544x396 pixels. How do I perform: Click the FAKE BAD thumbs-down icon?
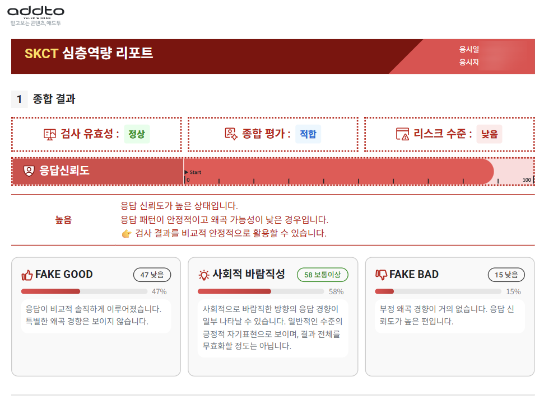point(381,275)
